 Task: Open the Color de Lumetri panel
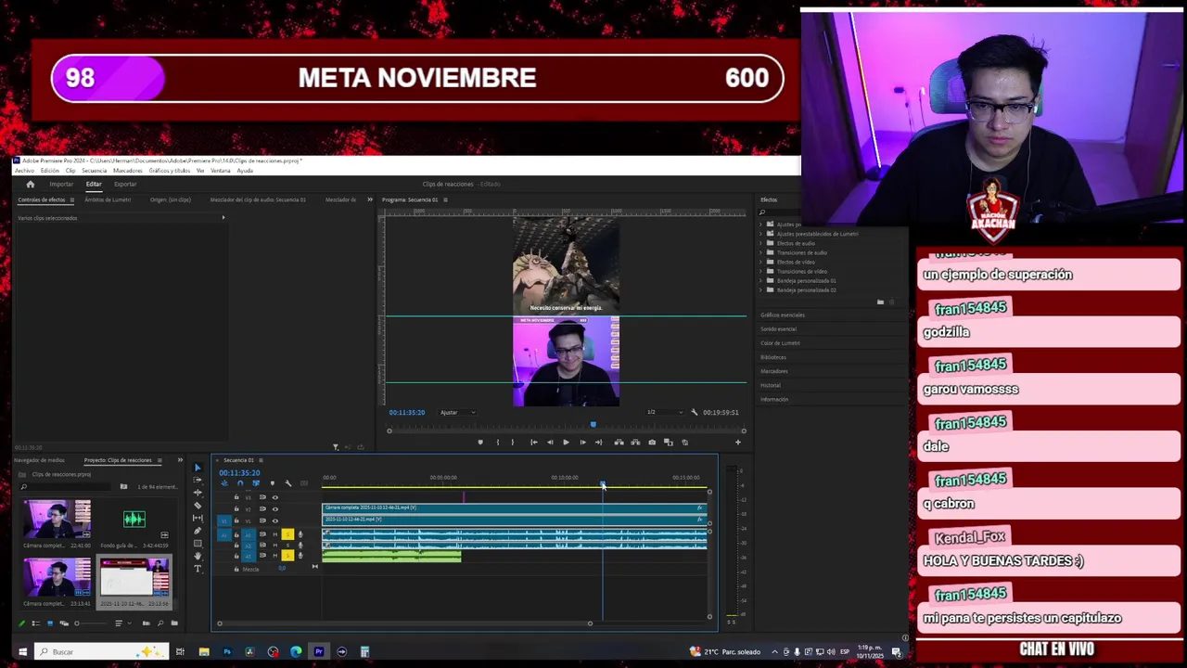(780, 342)
